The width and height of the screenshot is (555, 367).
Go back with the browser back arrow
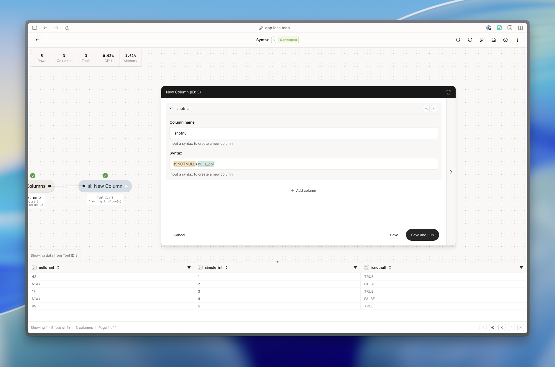[45, 28]
